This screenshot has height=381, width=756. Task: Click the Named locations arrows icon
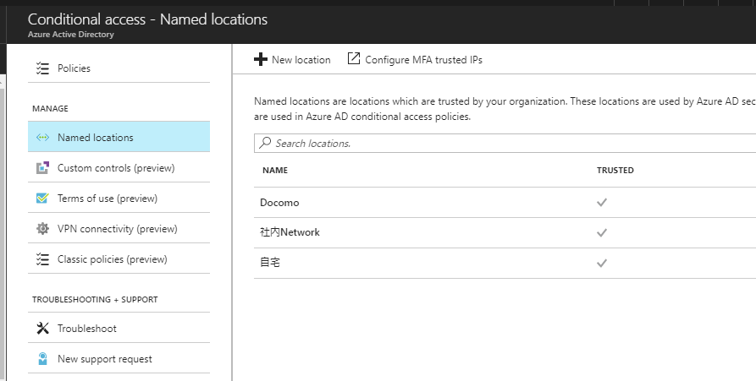tap(42, 137)
